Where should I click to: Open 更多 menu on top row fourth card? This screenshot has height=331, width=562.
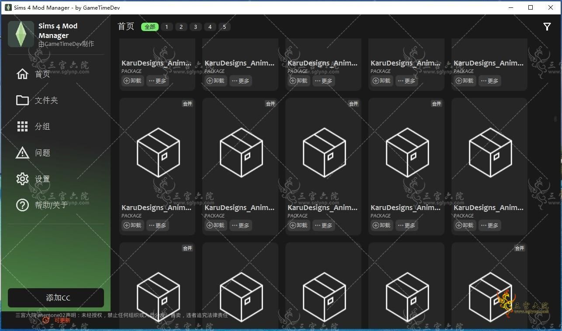tap(407, 81)
